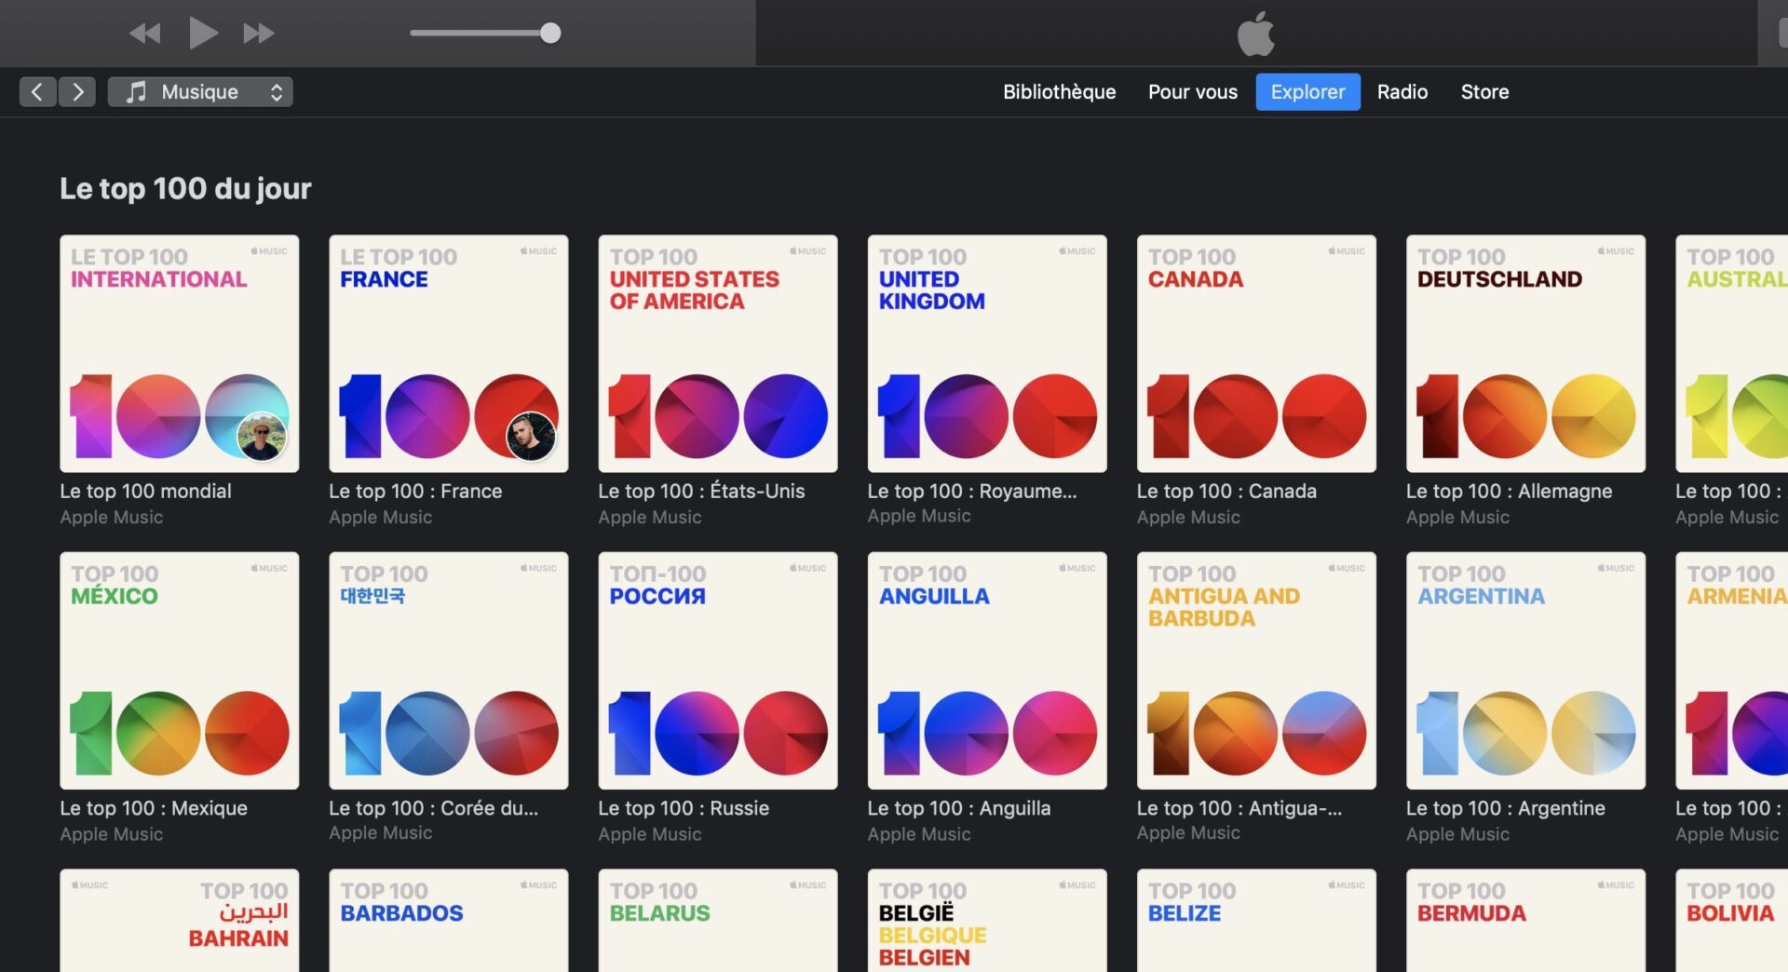The width and height of the screenshot is (1788, 972).
Task: Open the Top 100 Belize cover
Action: pyautogui.click(x=1256, y=921)
